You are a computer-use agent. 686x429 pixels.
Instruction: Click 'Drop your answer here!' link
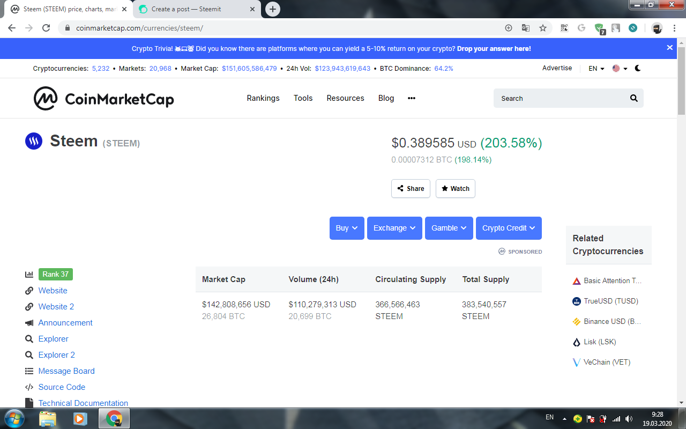coord(494,48)
